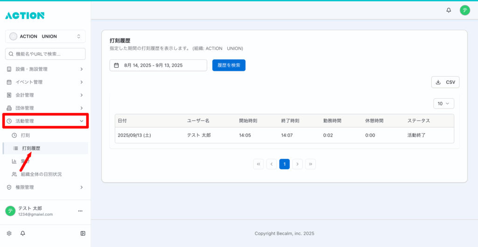The width and height of the screenshot is (478, 247).
Task: Select 打刻 in the sidebar
Action: [x=26, y=135]
